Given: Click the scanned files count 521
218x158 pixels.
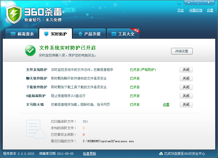Looking at the screenshot, I should pos(85,121).
